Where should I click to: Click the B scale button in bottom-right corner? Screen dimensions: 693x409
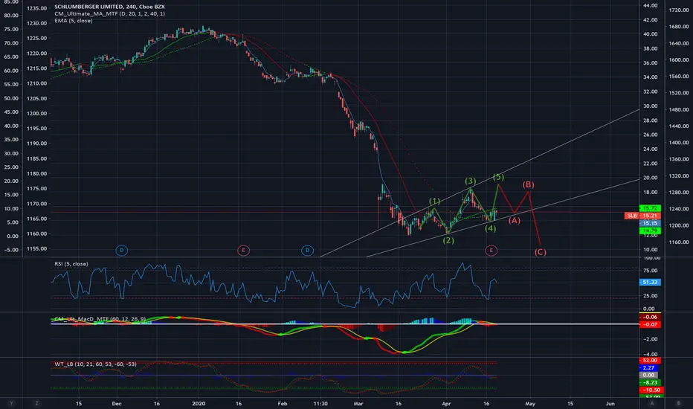click(679, 403)
